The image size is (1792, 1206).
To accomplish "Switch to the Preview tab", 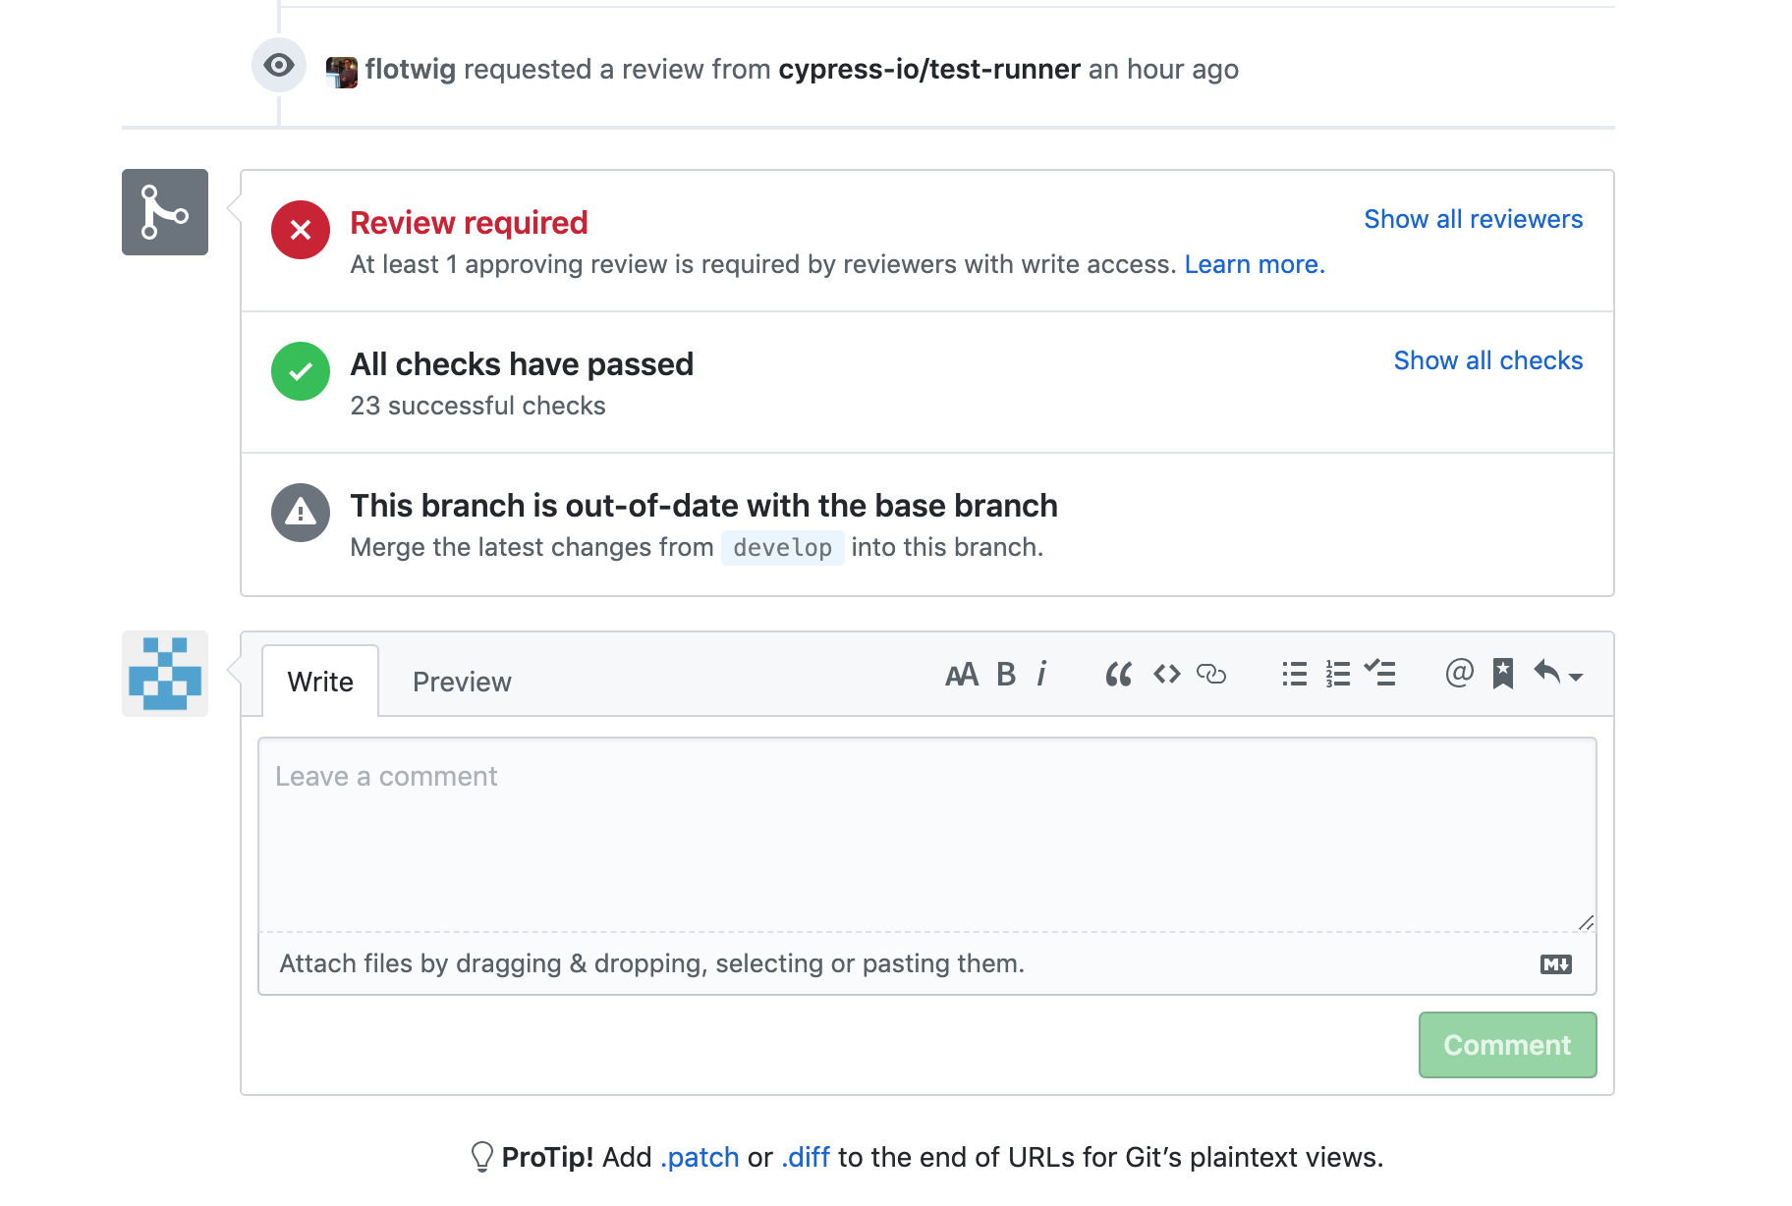I will (x=462, y=681).
